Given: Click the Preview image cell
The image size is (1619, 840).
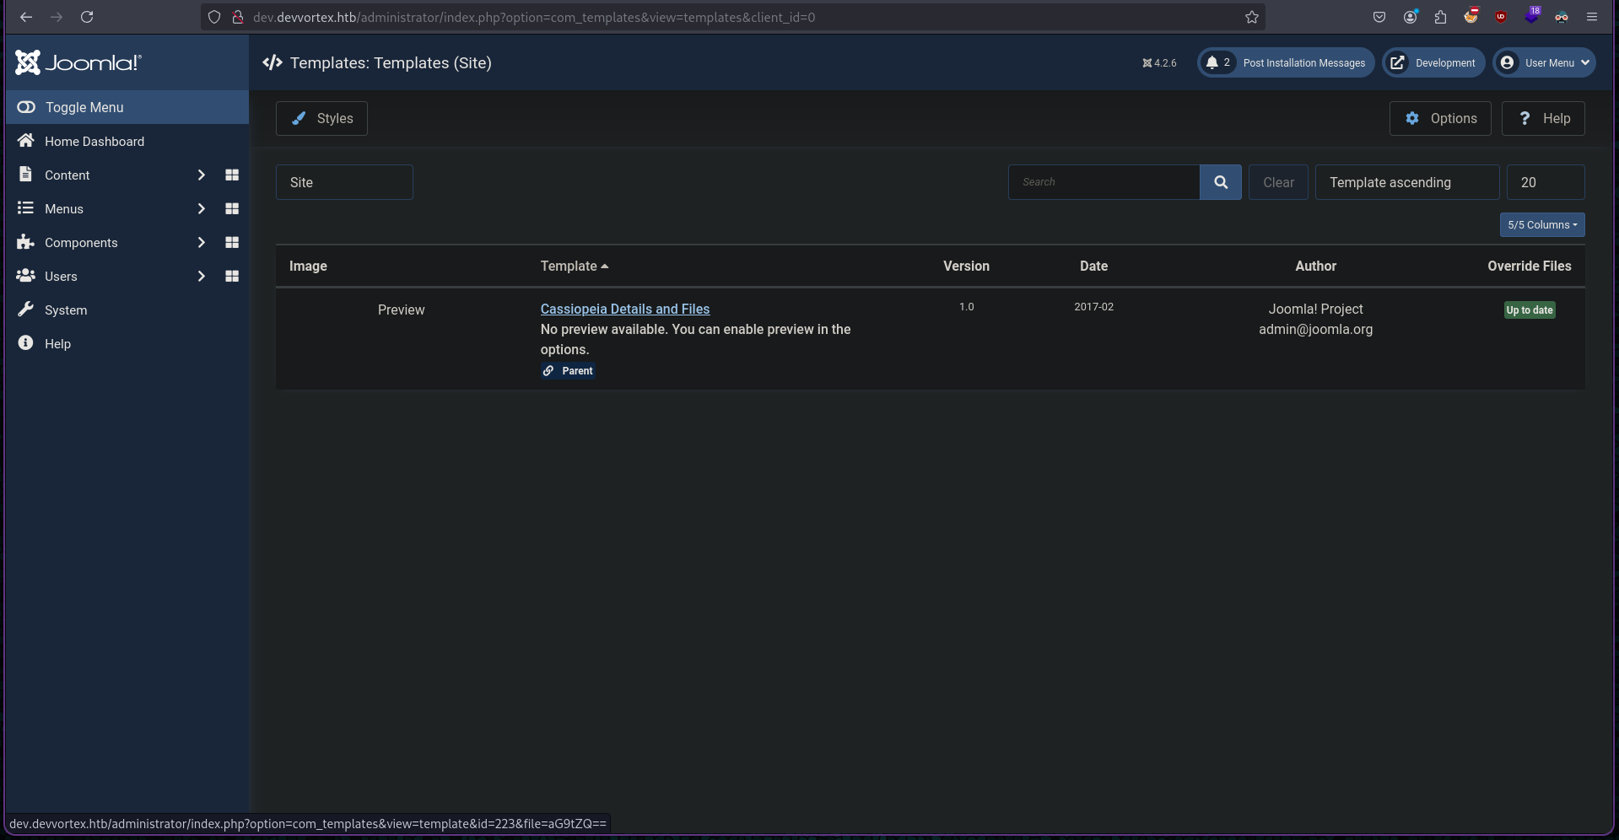Looking at the screenshot, I should (x=402, y=310).
